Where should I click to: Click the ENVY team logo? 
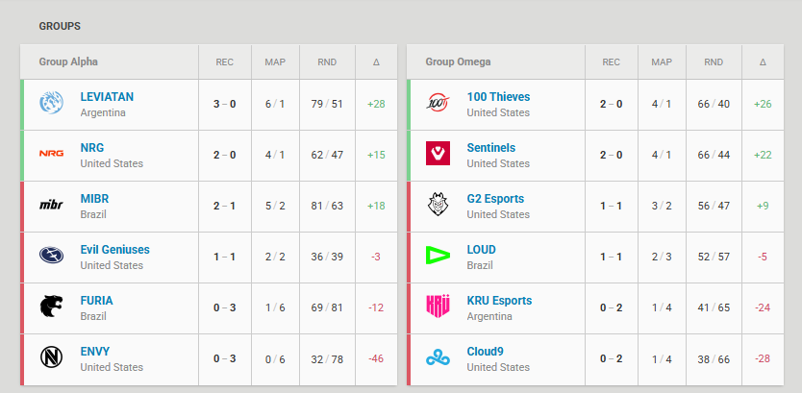click(x=52, y=356)
